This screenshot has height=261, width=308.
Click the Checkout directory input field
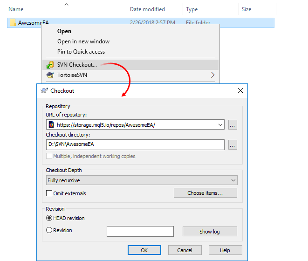[x=135, y=144]
